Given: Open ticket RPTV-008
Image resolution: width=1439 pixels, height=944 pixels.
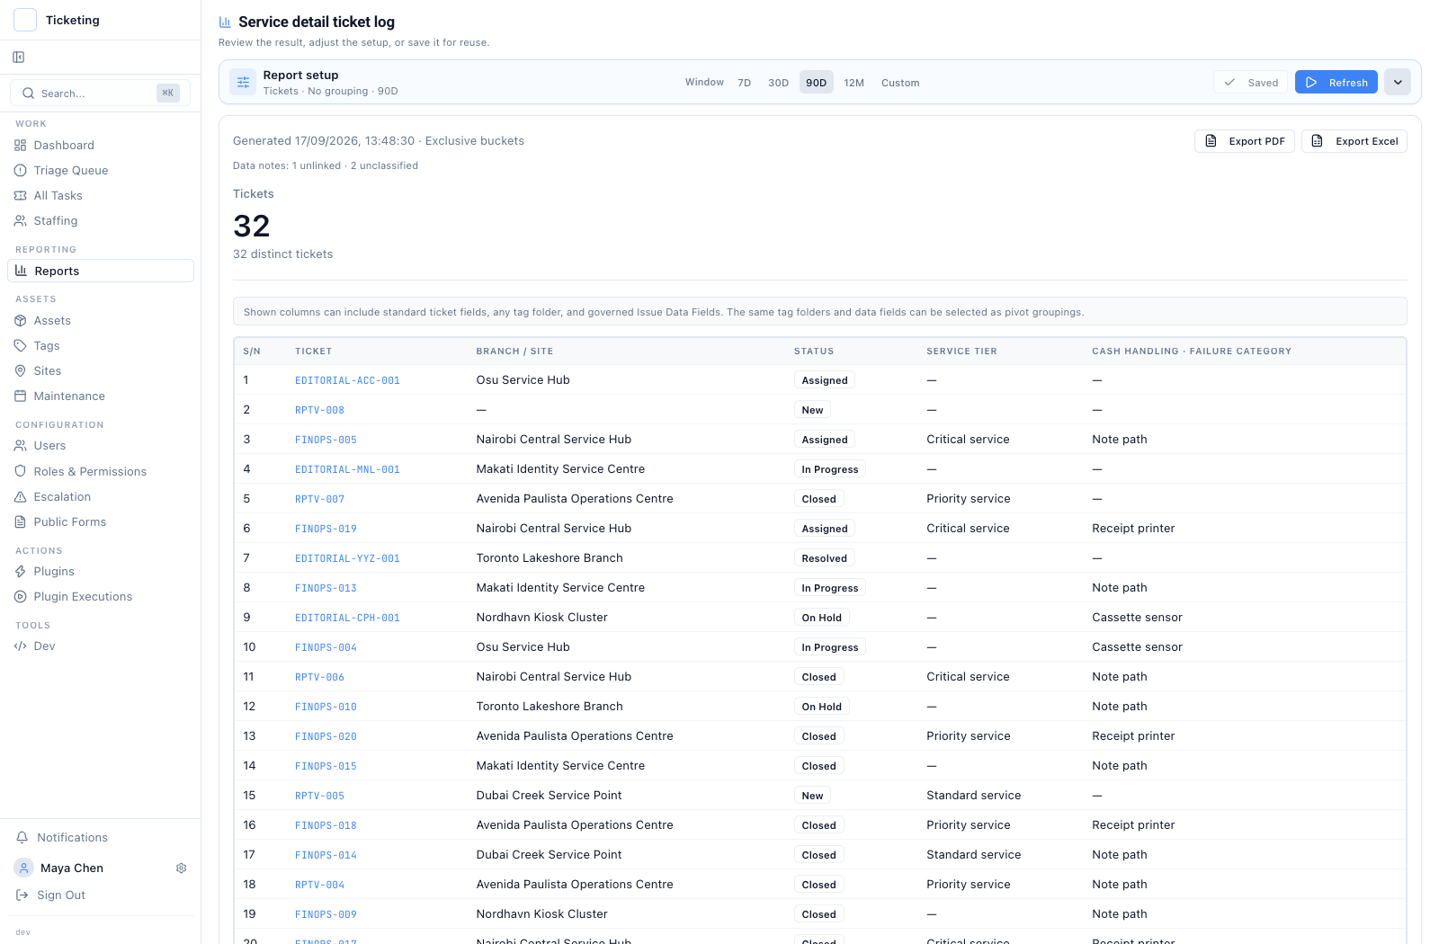Looking at the screenshot, I should coord(319,411).
